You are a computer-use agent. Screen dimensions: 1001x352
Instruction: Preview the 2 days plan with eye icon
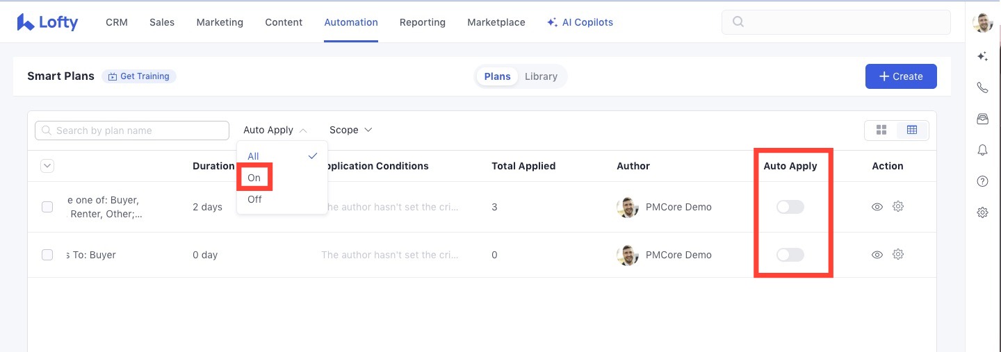pos(877,207)
